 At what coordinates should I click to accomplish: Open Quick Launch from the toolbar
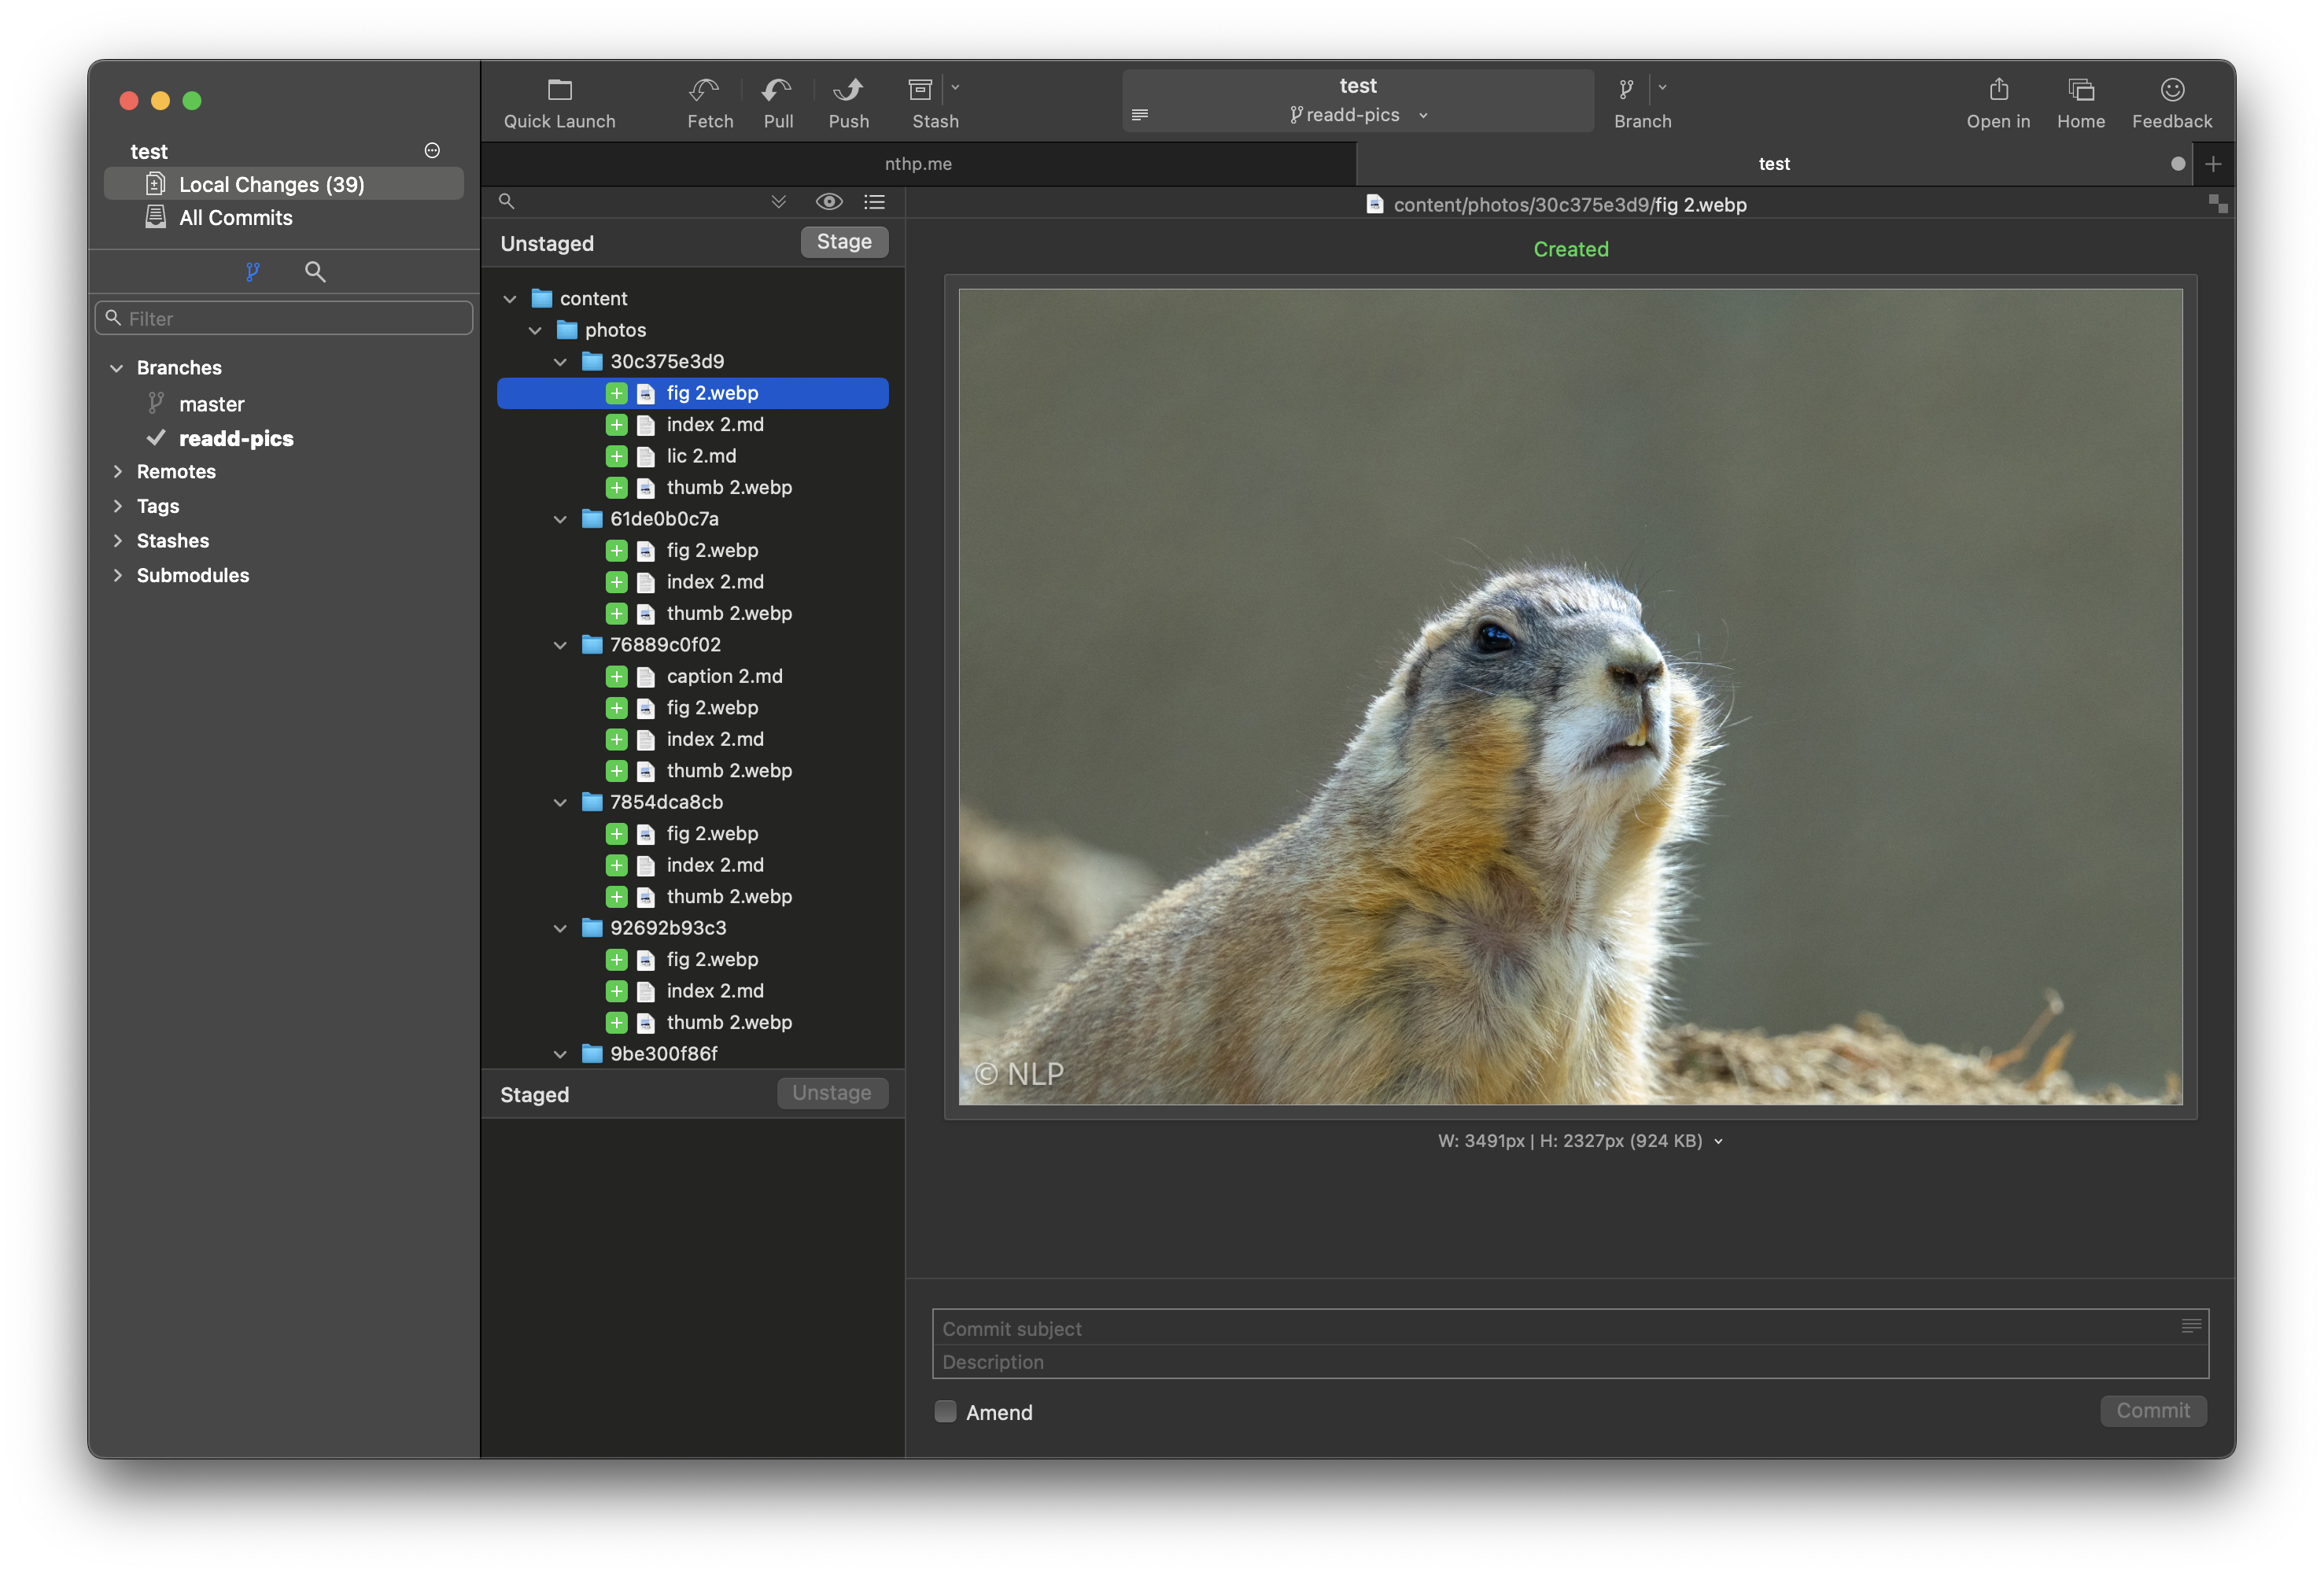559,91
